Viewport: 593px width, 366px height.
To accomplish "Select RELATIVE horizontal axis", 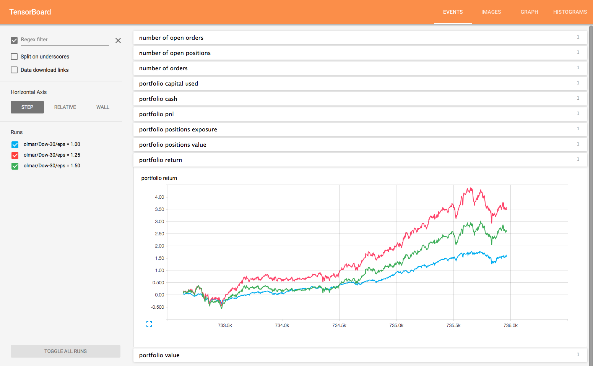I will point(65,107).
